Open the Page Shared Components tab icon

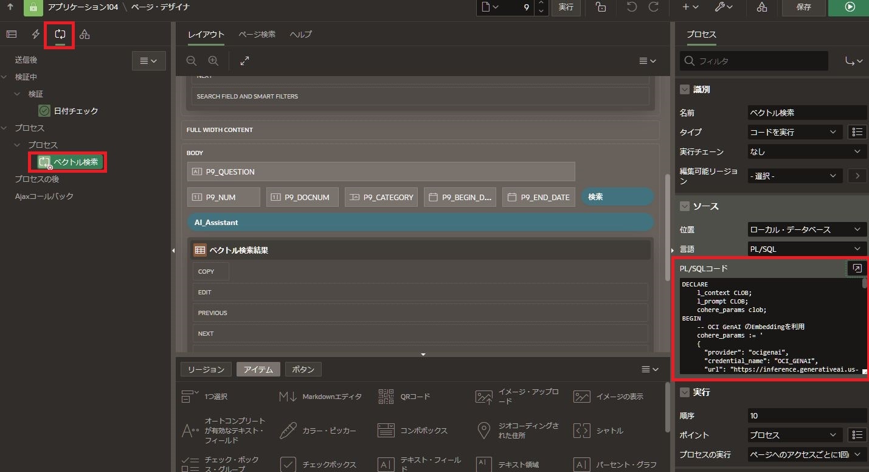pyautogui.click(x=85, y=34)
